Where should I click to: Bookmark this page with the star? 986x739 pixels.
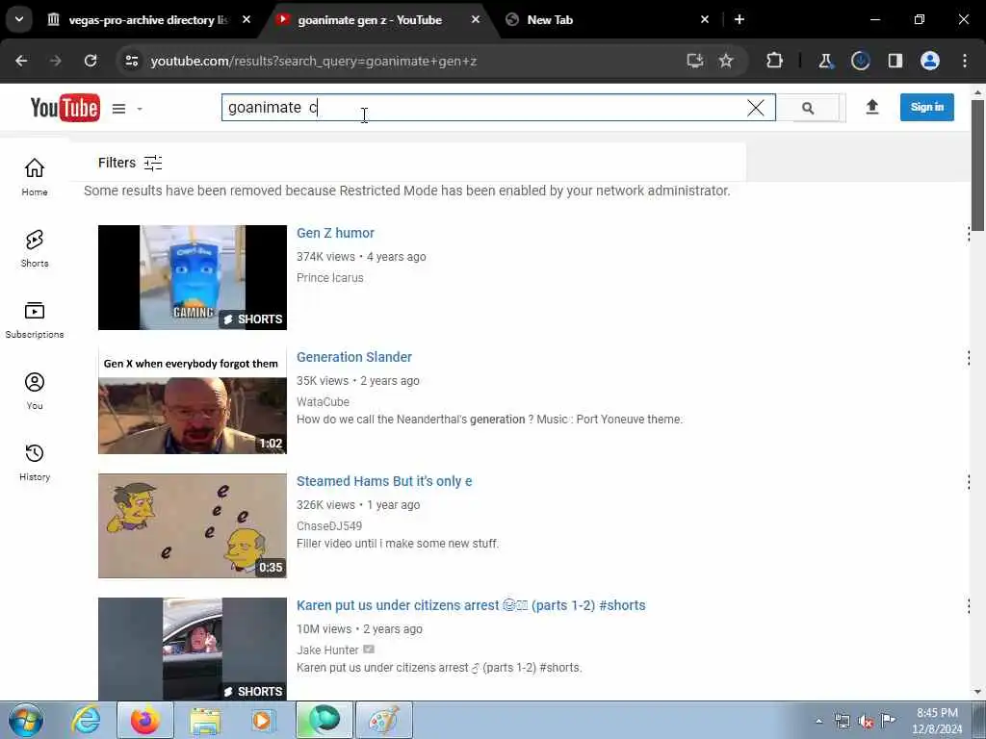(x=726, y=61)
